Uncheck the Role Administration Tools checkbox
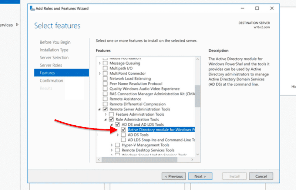296x190 pixels. pyautogui.click(x=111, y=119)
